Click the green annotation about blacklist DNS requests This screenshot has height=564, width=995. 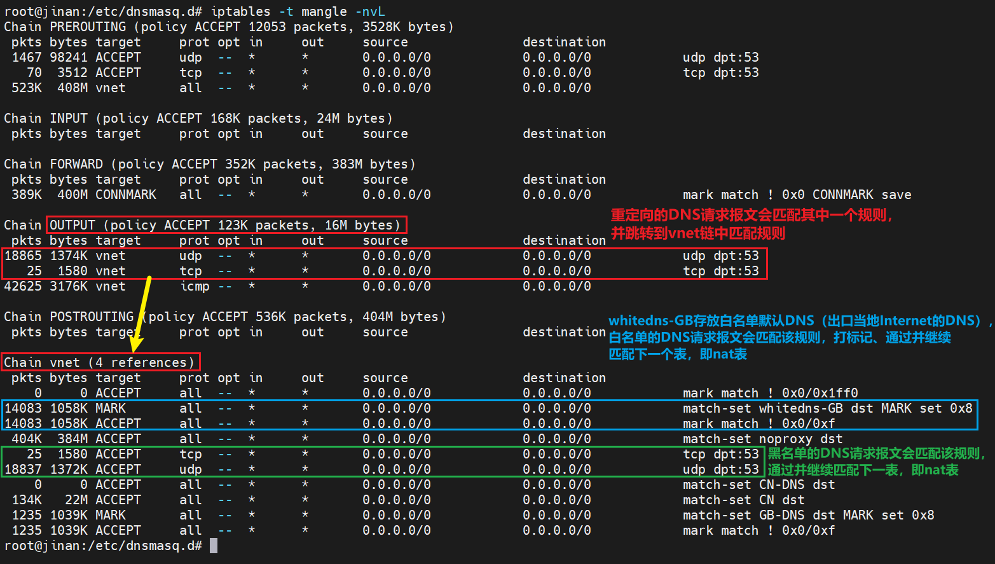pyautogui.click(x=875, y=462)
